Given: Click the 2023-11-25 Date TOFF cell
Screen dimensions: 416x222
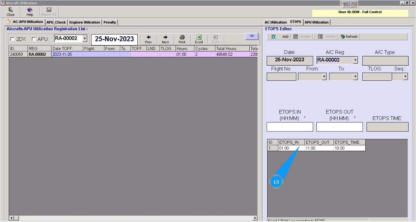Looking at the screenshot, I should coord(67,54).
